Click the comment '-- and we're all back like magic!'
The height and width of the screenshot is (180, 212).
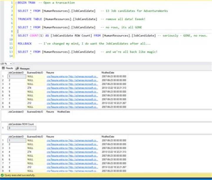click(129, 52)
